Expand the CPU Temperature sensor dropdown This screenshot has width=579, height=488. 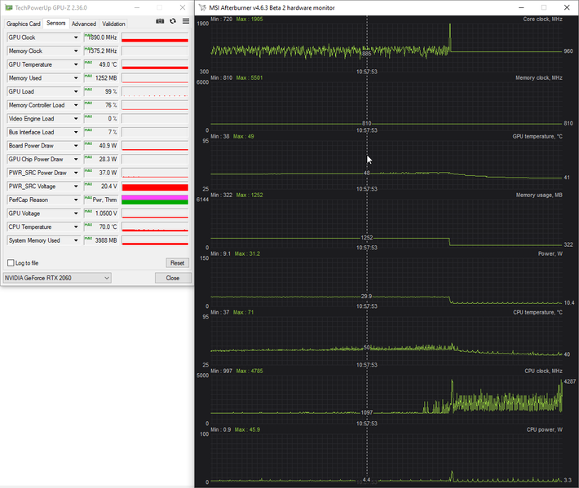click(x=76, y=226)
